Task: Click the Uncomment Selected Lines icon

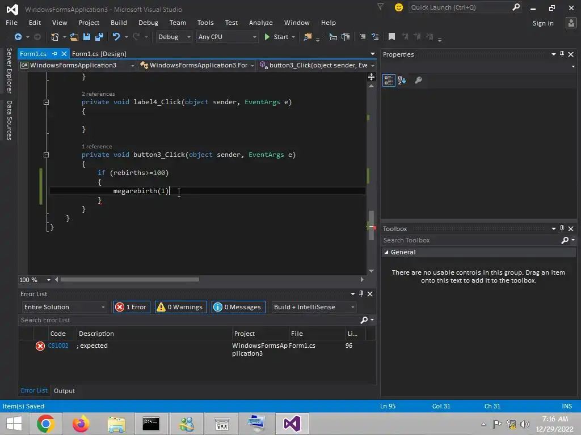Action: point(375,37)
